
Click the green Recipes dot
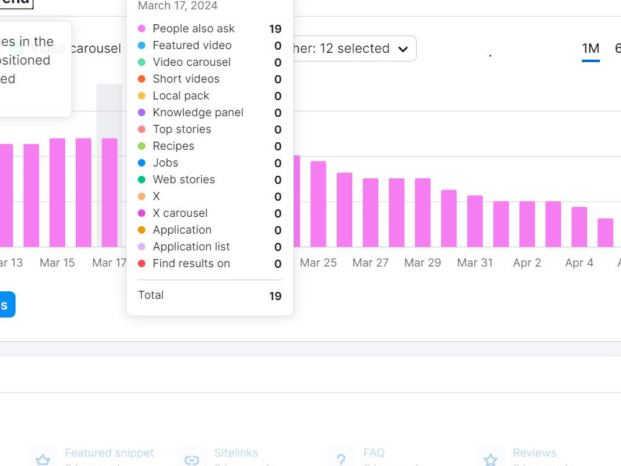point(142,146)
